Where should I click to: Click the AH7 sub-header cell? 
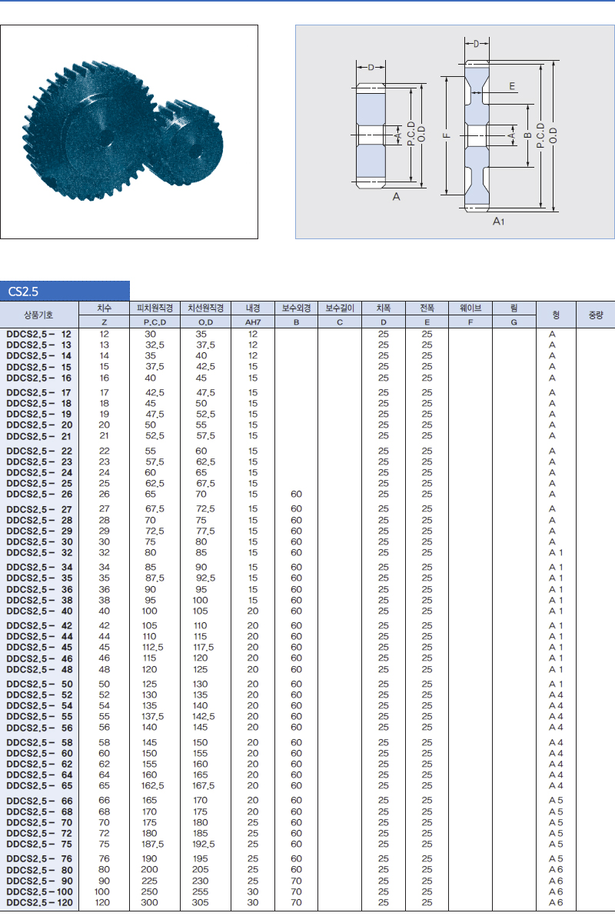(x=253, y=322)
